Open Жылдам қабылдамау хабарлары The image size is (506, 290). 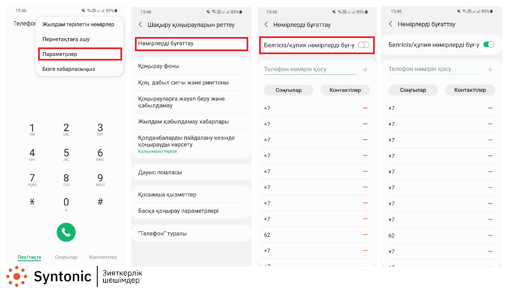pyautogui.click(x=191, y=121)
